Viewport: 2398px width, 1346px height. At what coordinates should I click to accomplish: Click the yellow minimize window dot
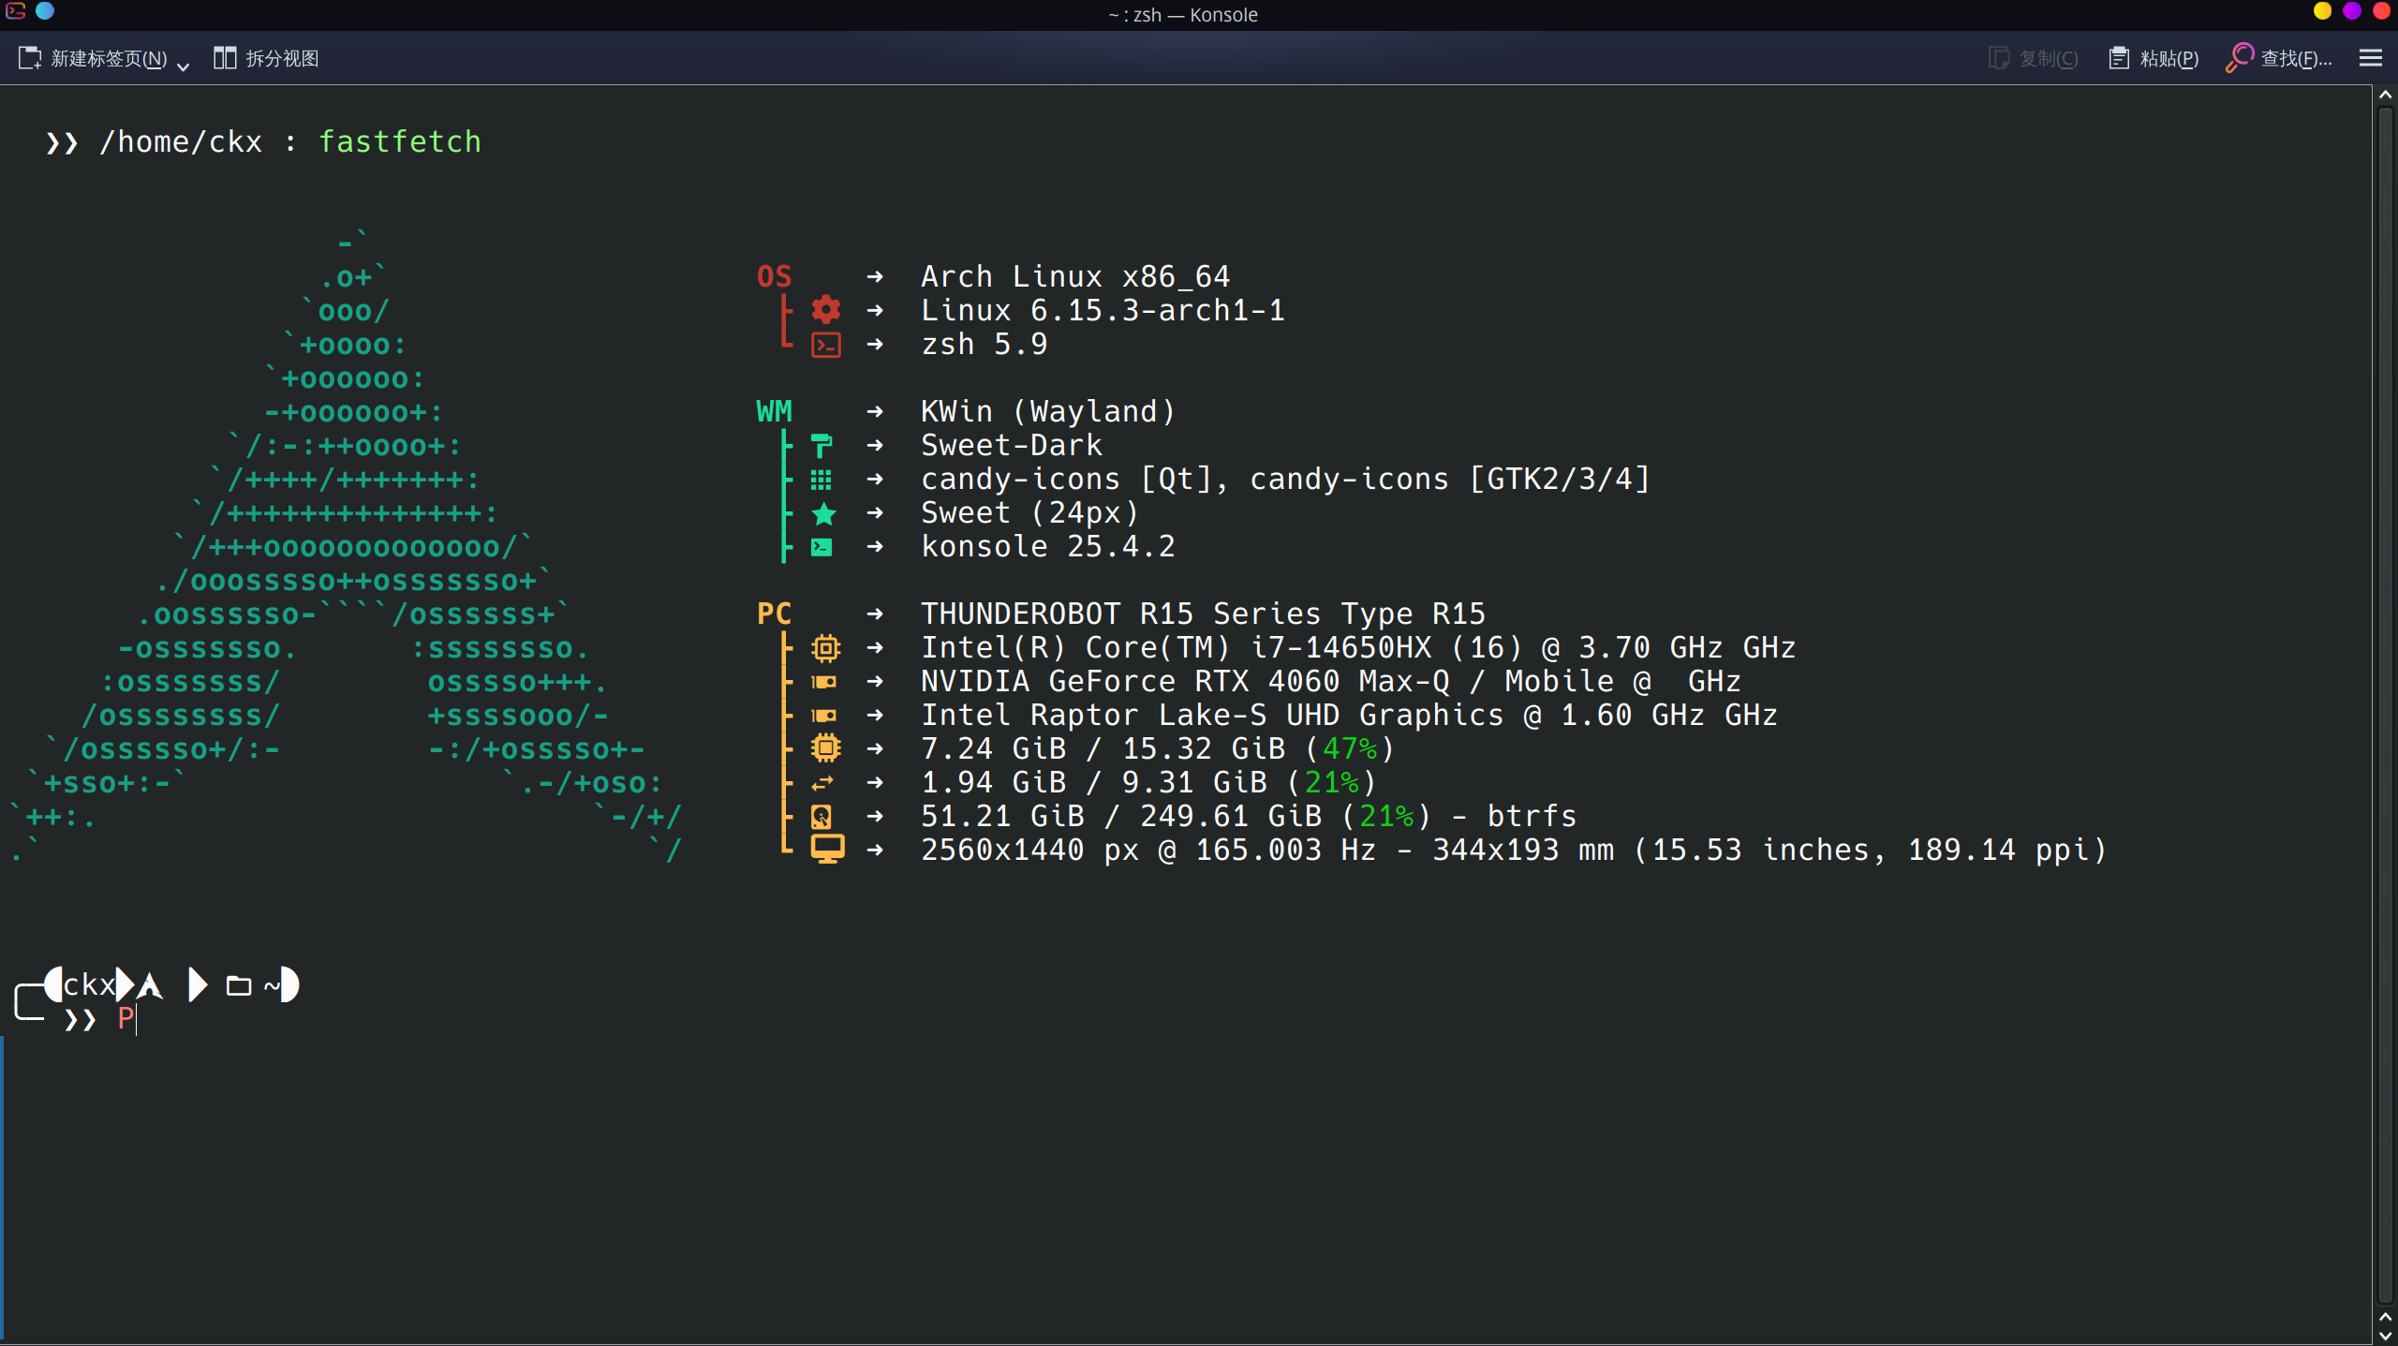point(2322,11)
